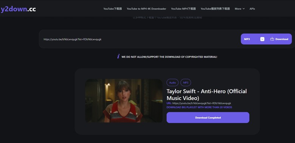Click the YouTube URL input field
Screen dimensions: 295x143
(139, 39)
